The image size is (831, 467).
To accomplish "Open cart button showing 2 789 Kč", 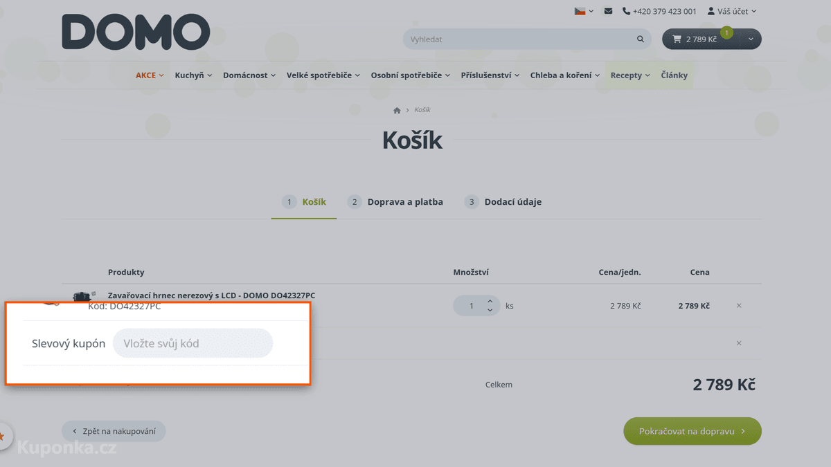I will point(702,39).
